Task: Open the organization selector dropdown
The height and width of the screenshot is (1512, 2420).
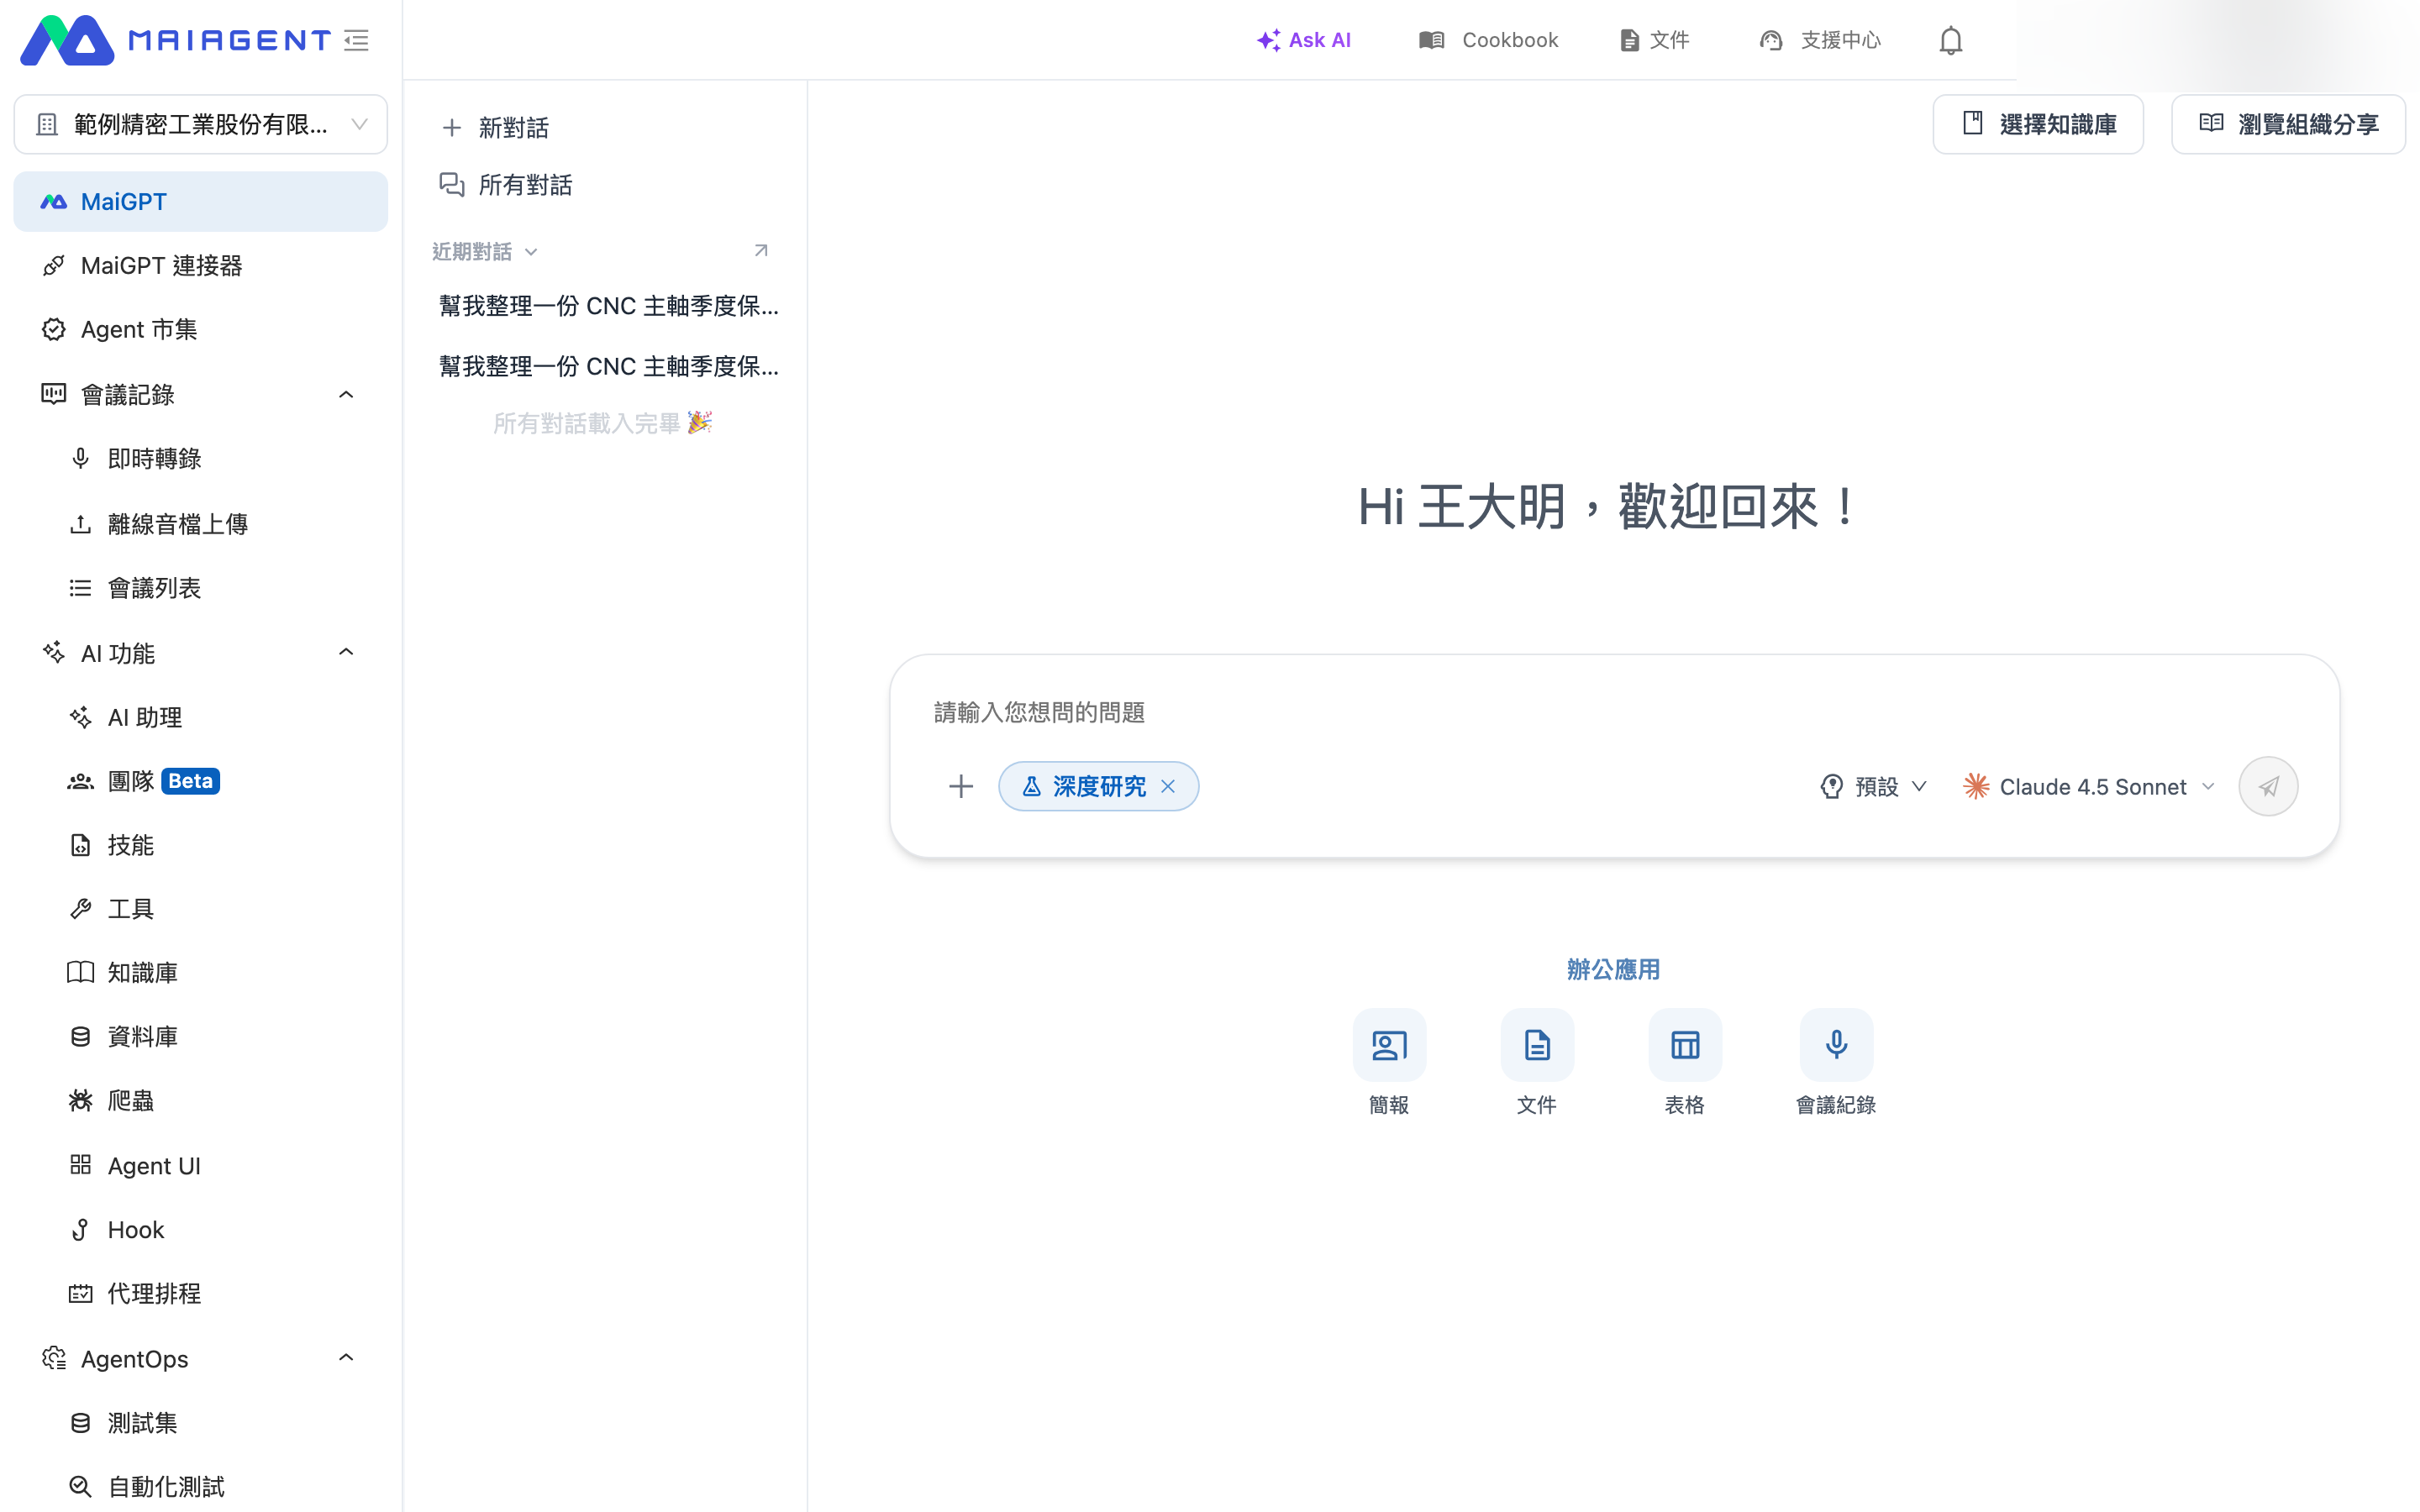Action: click(x=200, y=124)
